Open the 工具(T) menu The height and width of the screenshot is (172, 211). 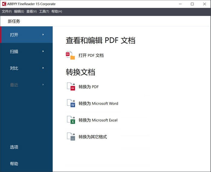44,11
